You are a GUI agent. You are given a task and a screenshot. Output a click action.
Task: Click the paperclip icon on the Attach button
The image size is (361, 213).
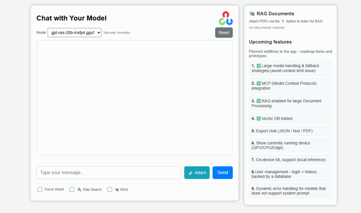point(191,173)
